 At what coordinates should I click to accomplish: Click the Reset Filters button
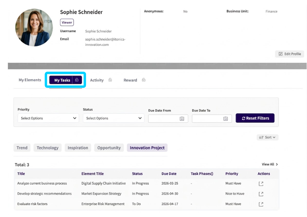255,118
